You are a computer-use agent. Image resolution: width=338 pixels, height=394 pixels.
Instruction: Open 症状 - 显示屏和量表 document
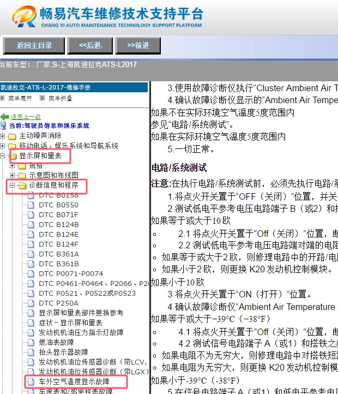point(70,323)
